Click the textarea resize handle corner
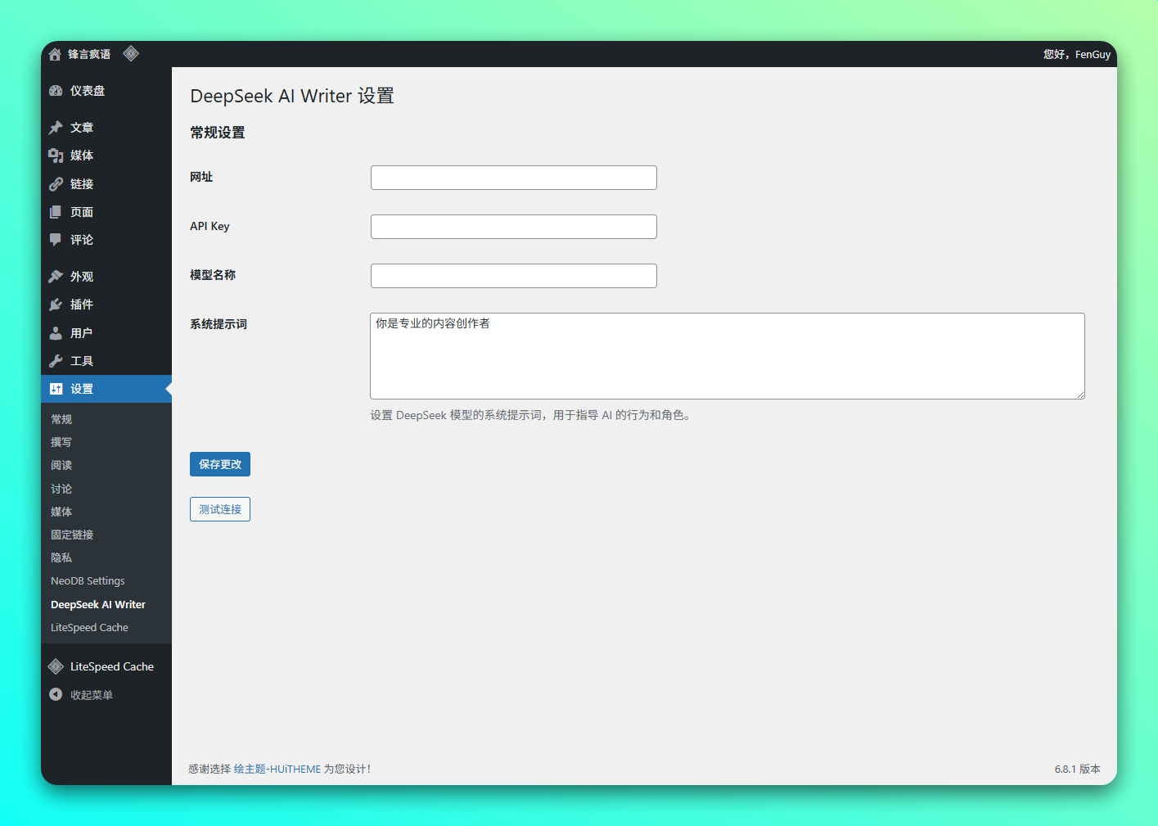This screenshot has width=1158, height=826. point(1080,395)
